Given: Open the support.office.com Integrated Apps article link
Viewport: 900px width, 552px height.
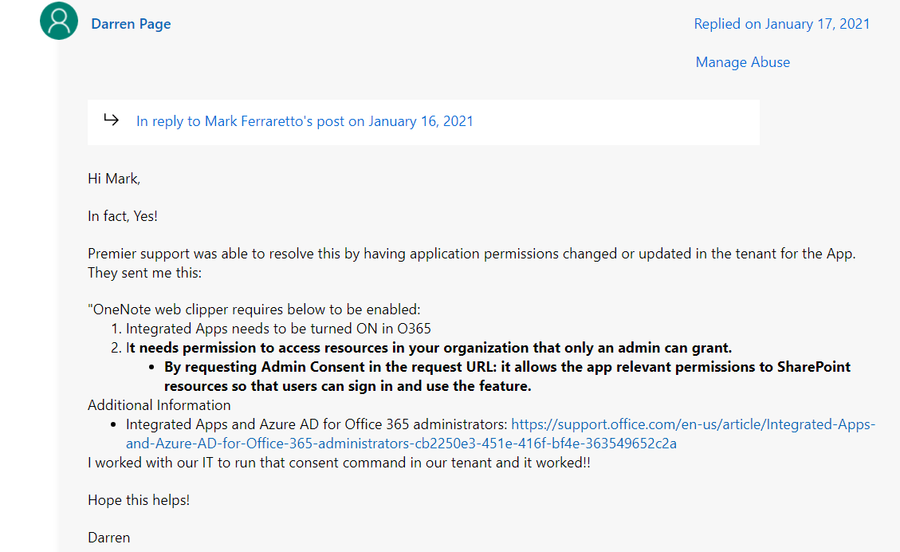Looking at the screenshot, I should tap(501, 434).
